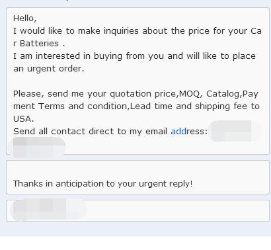Image resolution: width=271 pixels, height=250 pixels.
Task: Click the "Hello," greeting line
Action: tap(25, 19)
